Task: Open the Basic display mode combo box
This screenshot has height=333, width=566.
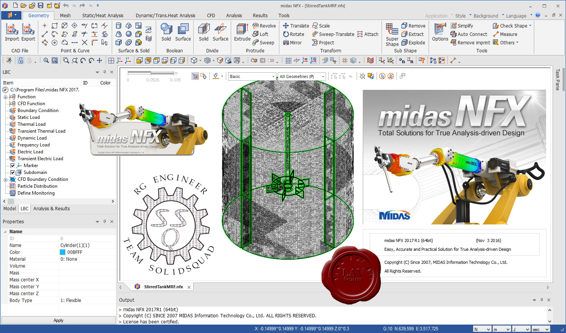Action: 252,76
